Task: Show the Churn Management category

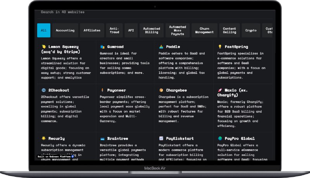Action: pyautogui.click(x=204, y=30)
